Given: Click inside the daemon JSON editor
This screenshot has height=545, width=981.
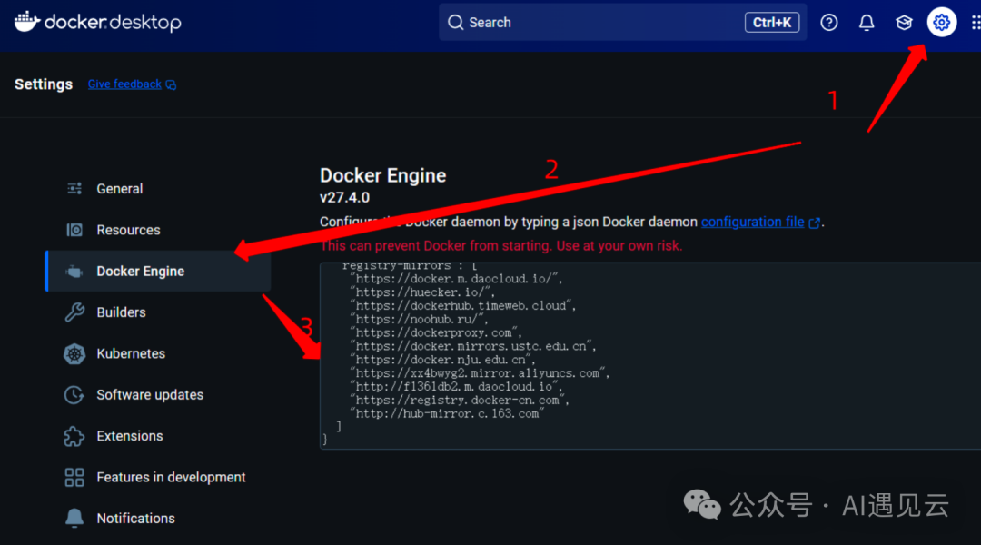Looking at the screenshot, I should point(650,355).
